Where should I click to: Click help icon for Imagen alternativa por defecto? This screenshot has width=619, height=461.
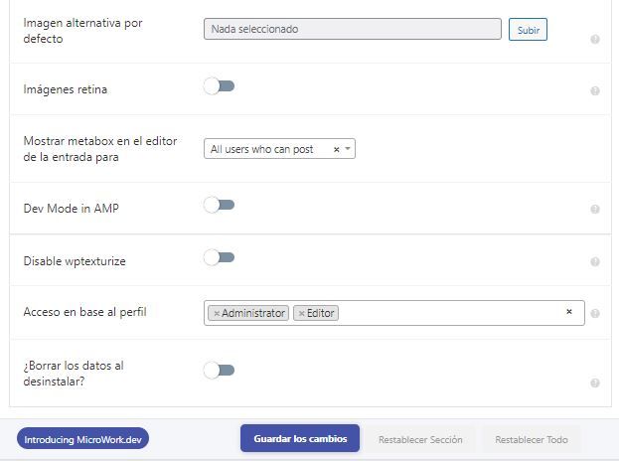595,39
